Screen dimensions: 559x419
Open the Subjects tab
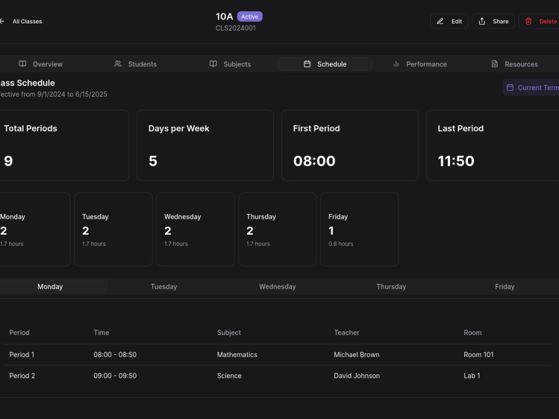[230, 64]
